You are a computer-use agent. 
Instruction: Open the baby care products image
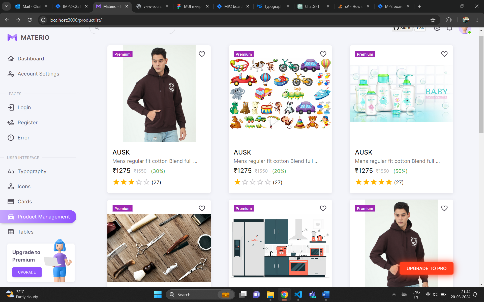point(402,94)
